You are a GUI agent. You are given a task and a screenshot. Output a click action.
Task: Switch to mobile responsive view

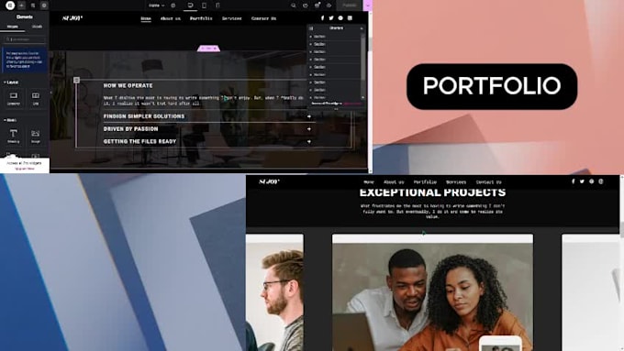point(217,5)
